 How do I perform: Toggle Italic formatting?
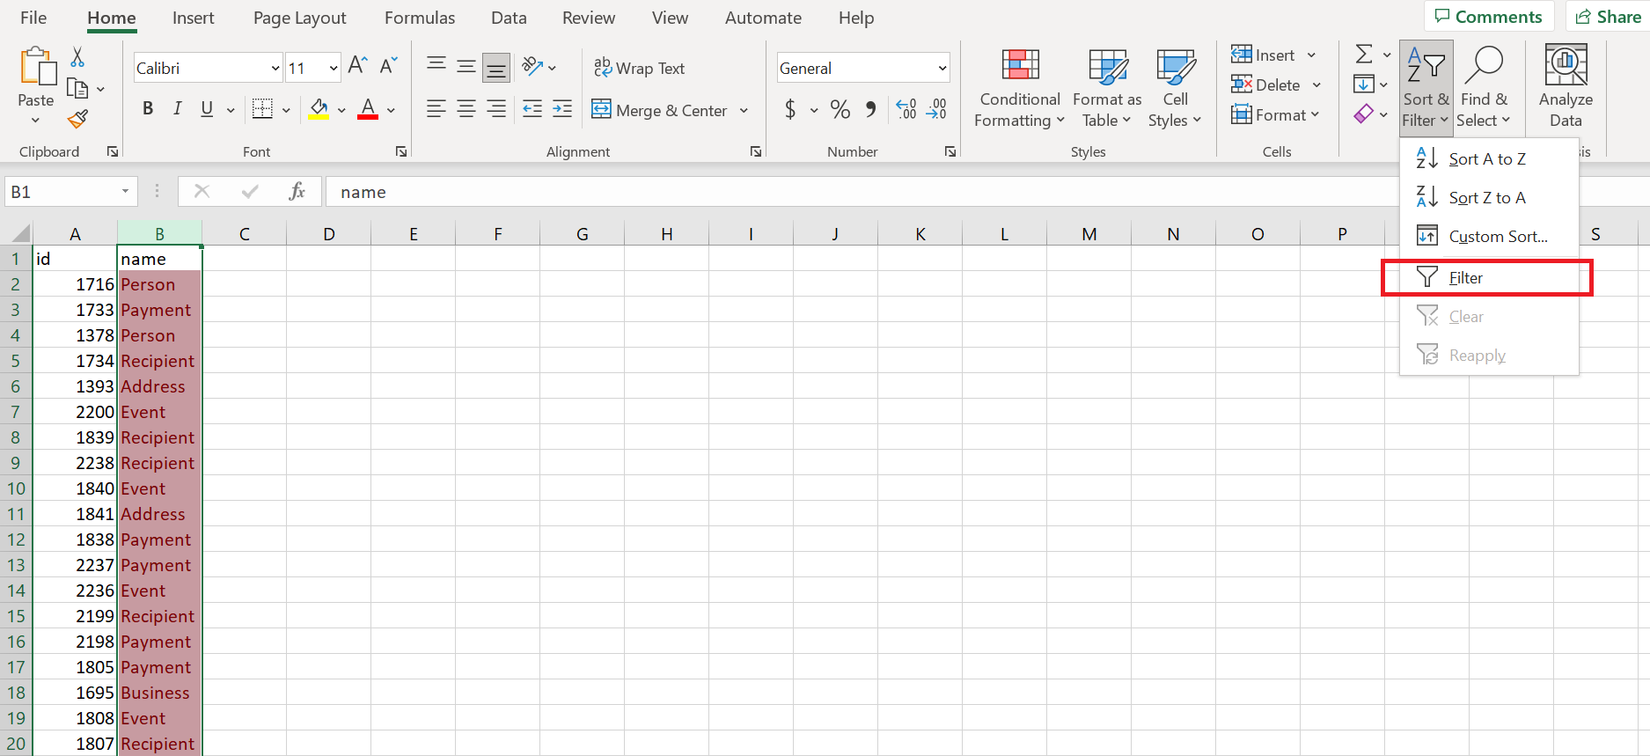click(177, 109)
